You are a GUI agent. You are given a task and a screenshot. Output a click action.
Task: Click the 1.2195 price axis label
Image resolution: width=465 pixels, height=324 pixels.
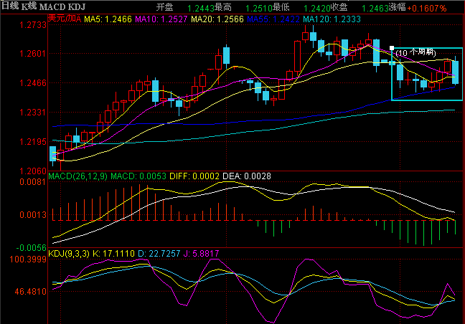pos(33,142)
